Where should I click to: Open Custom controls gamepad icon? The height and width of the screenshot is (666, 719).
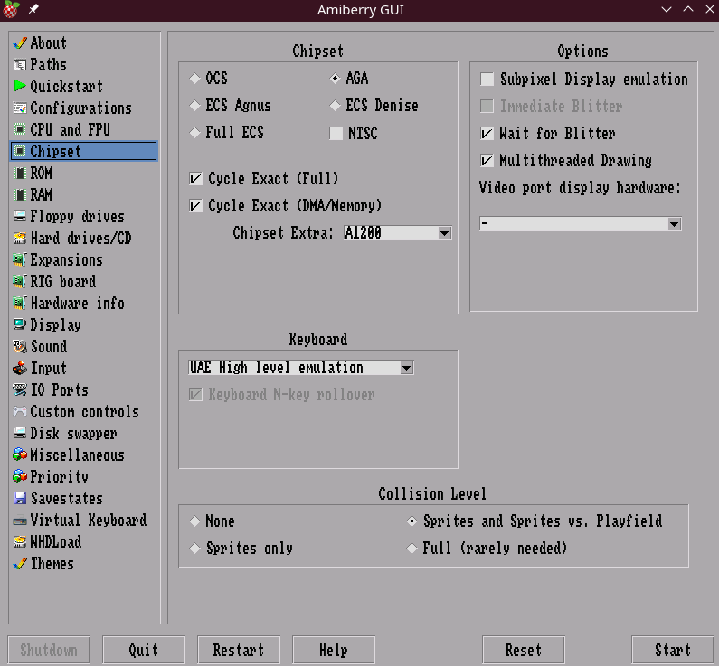(20, 411)
